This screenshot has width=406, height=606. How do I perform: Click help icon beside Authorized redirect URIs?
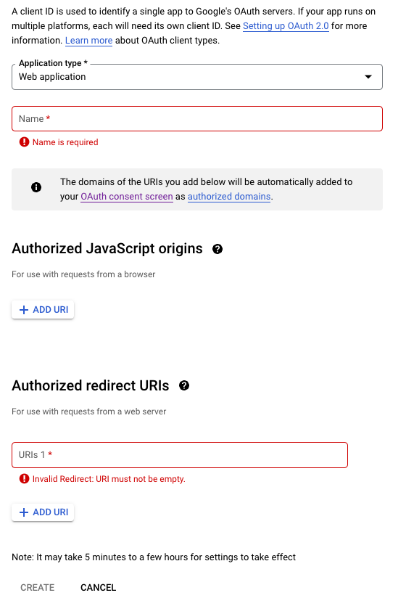pyautogui.click(x=184, y=385)
